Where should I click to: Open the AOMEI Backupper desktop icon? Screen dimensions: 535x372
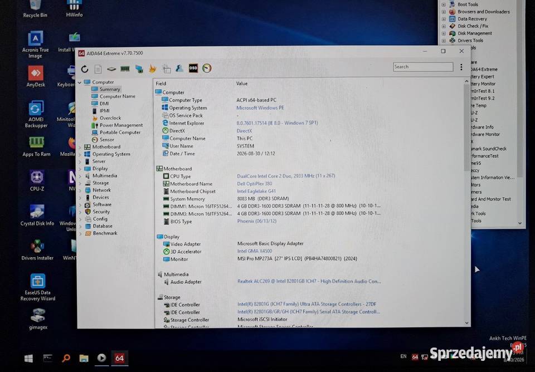(x=36, y=114)
